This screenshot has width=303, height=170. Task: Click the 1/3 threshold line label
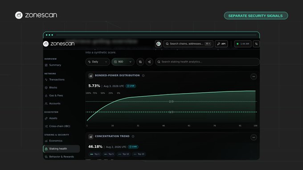[x=171, y=112]
